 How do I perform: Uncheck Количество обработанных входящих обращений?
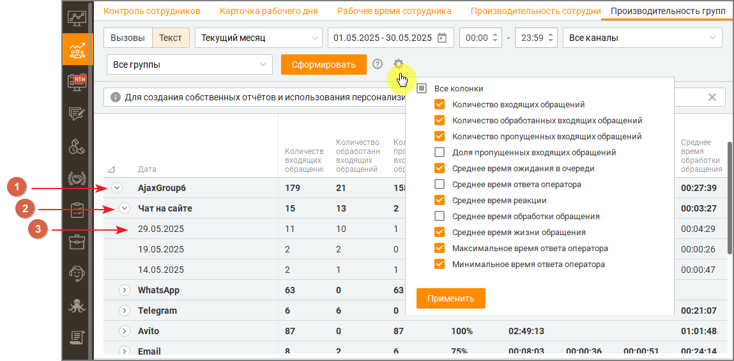(x=439, y=120)
